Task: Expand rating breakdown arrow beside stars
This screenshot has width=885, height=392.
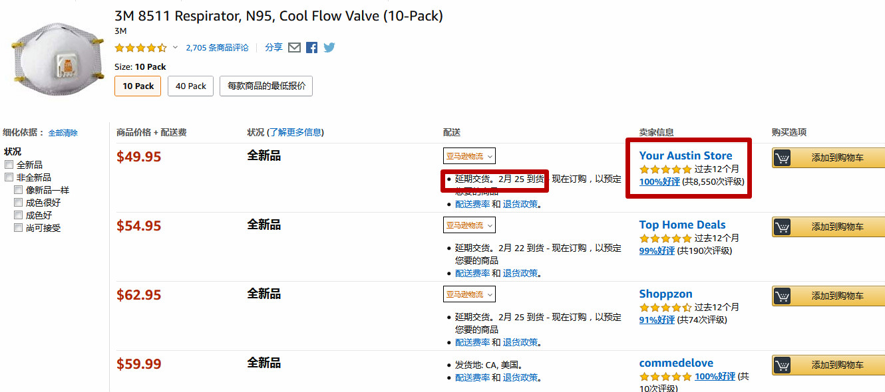Action: point(176,48)
